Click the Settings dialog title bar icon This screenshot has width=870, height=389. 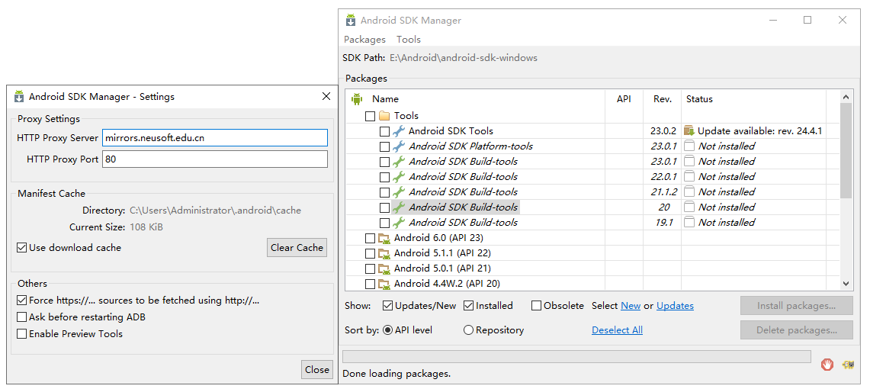[19, 97]
